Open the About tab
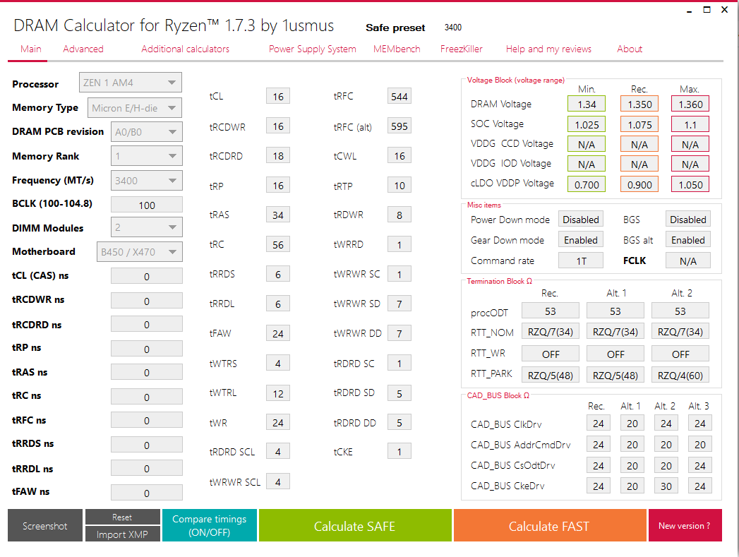The image size is (739, 557). point(630,49)
